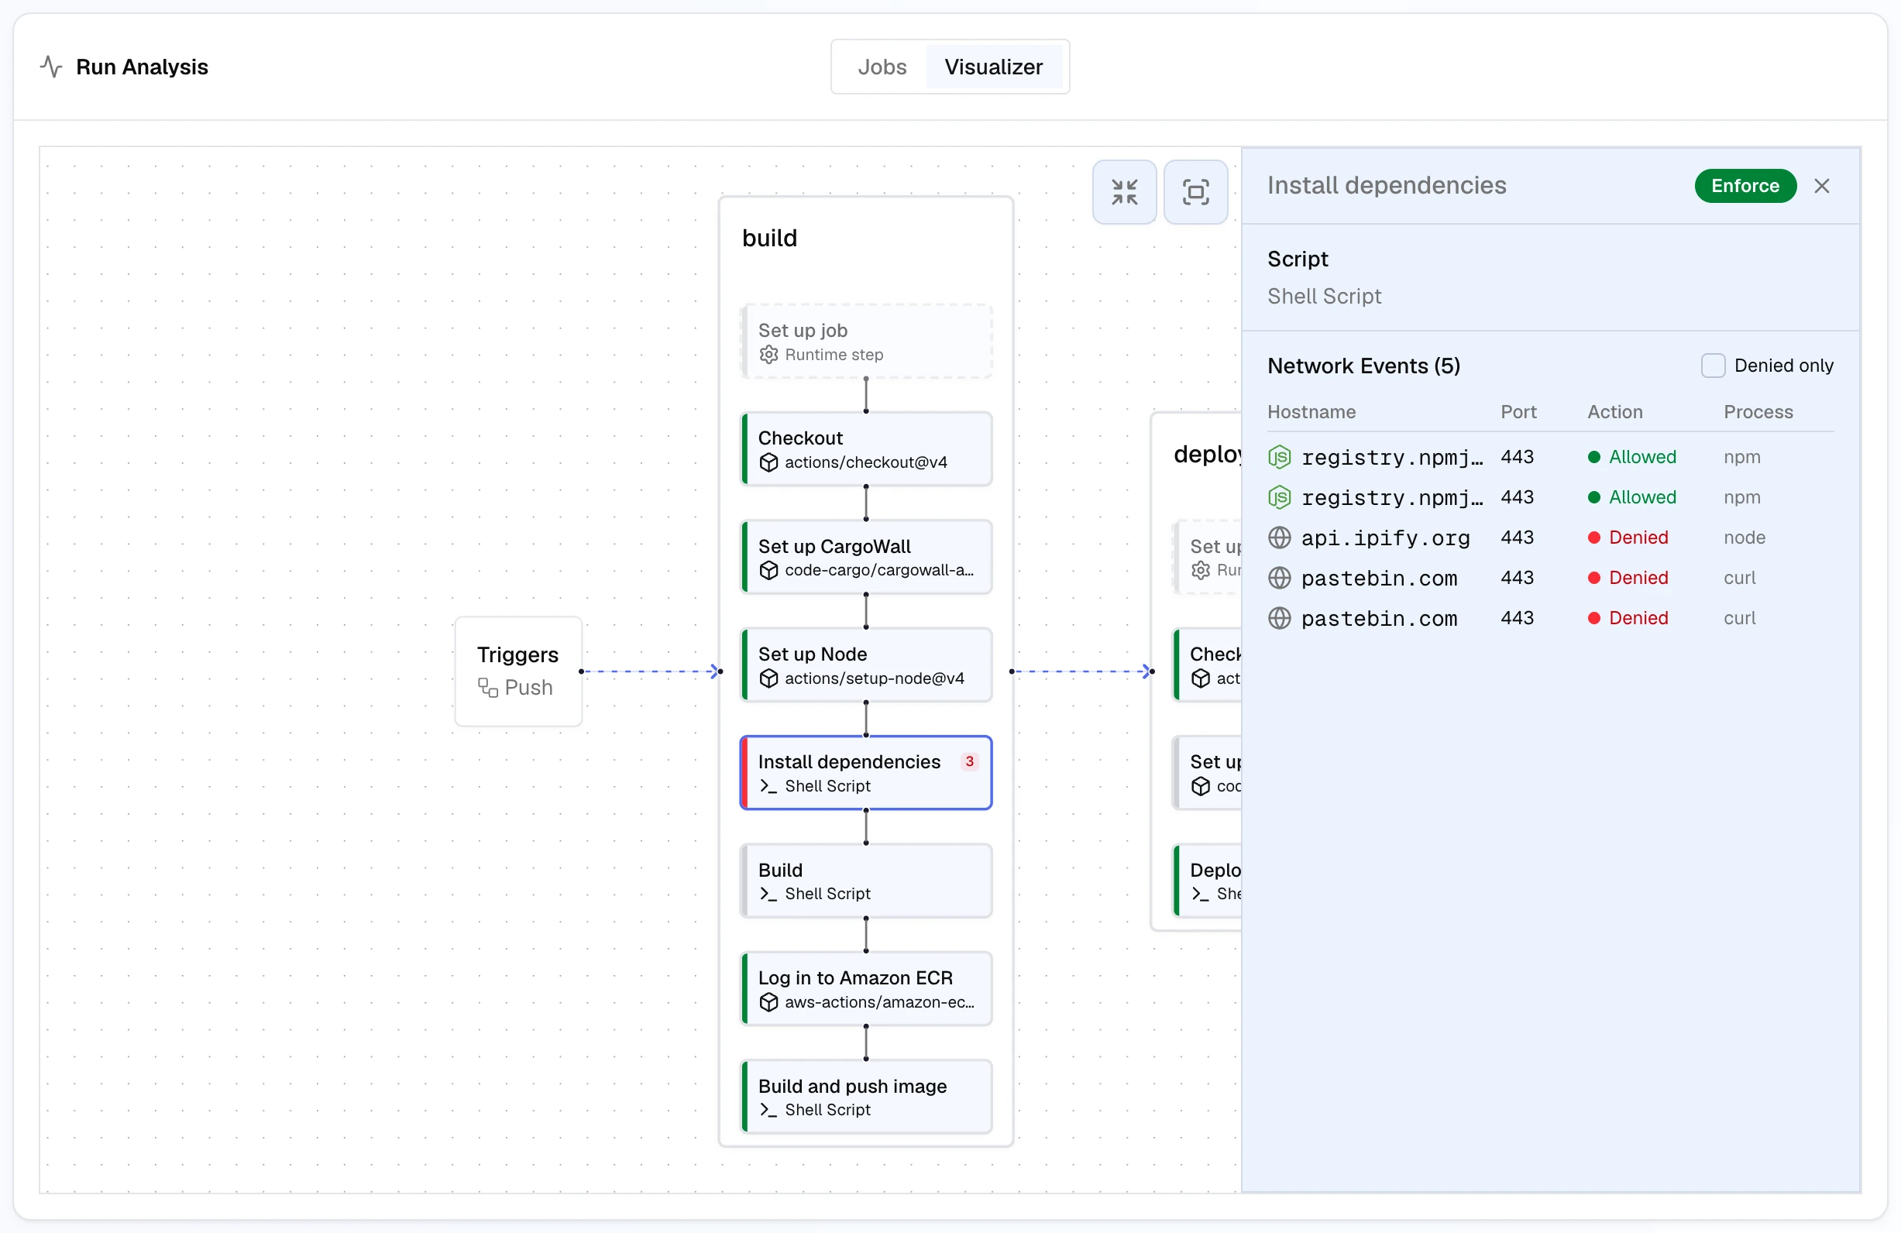Viewport: 1901px width, 1233px height.
Task: Click the Hostname column header
Action: [1311, 412]
